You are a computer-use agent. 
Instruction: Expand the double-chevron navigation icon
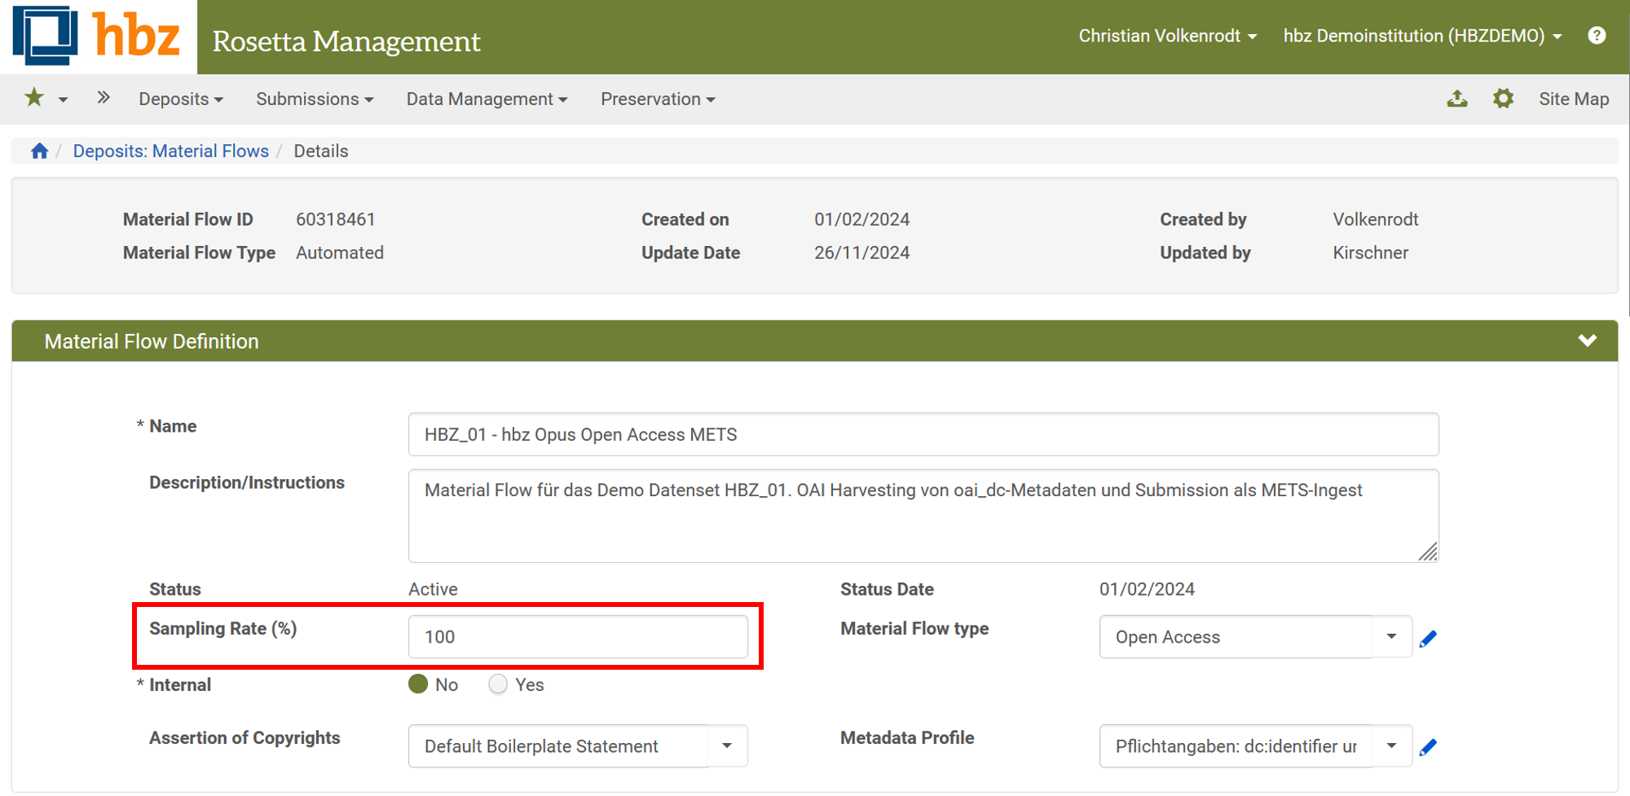tap(103, 99)
